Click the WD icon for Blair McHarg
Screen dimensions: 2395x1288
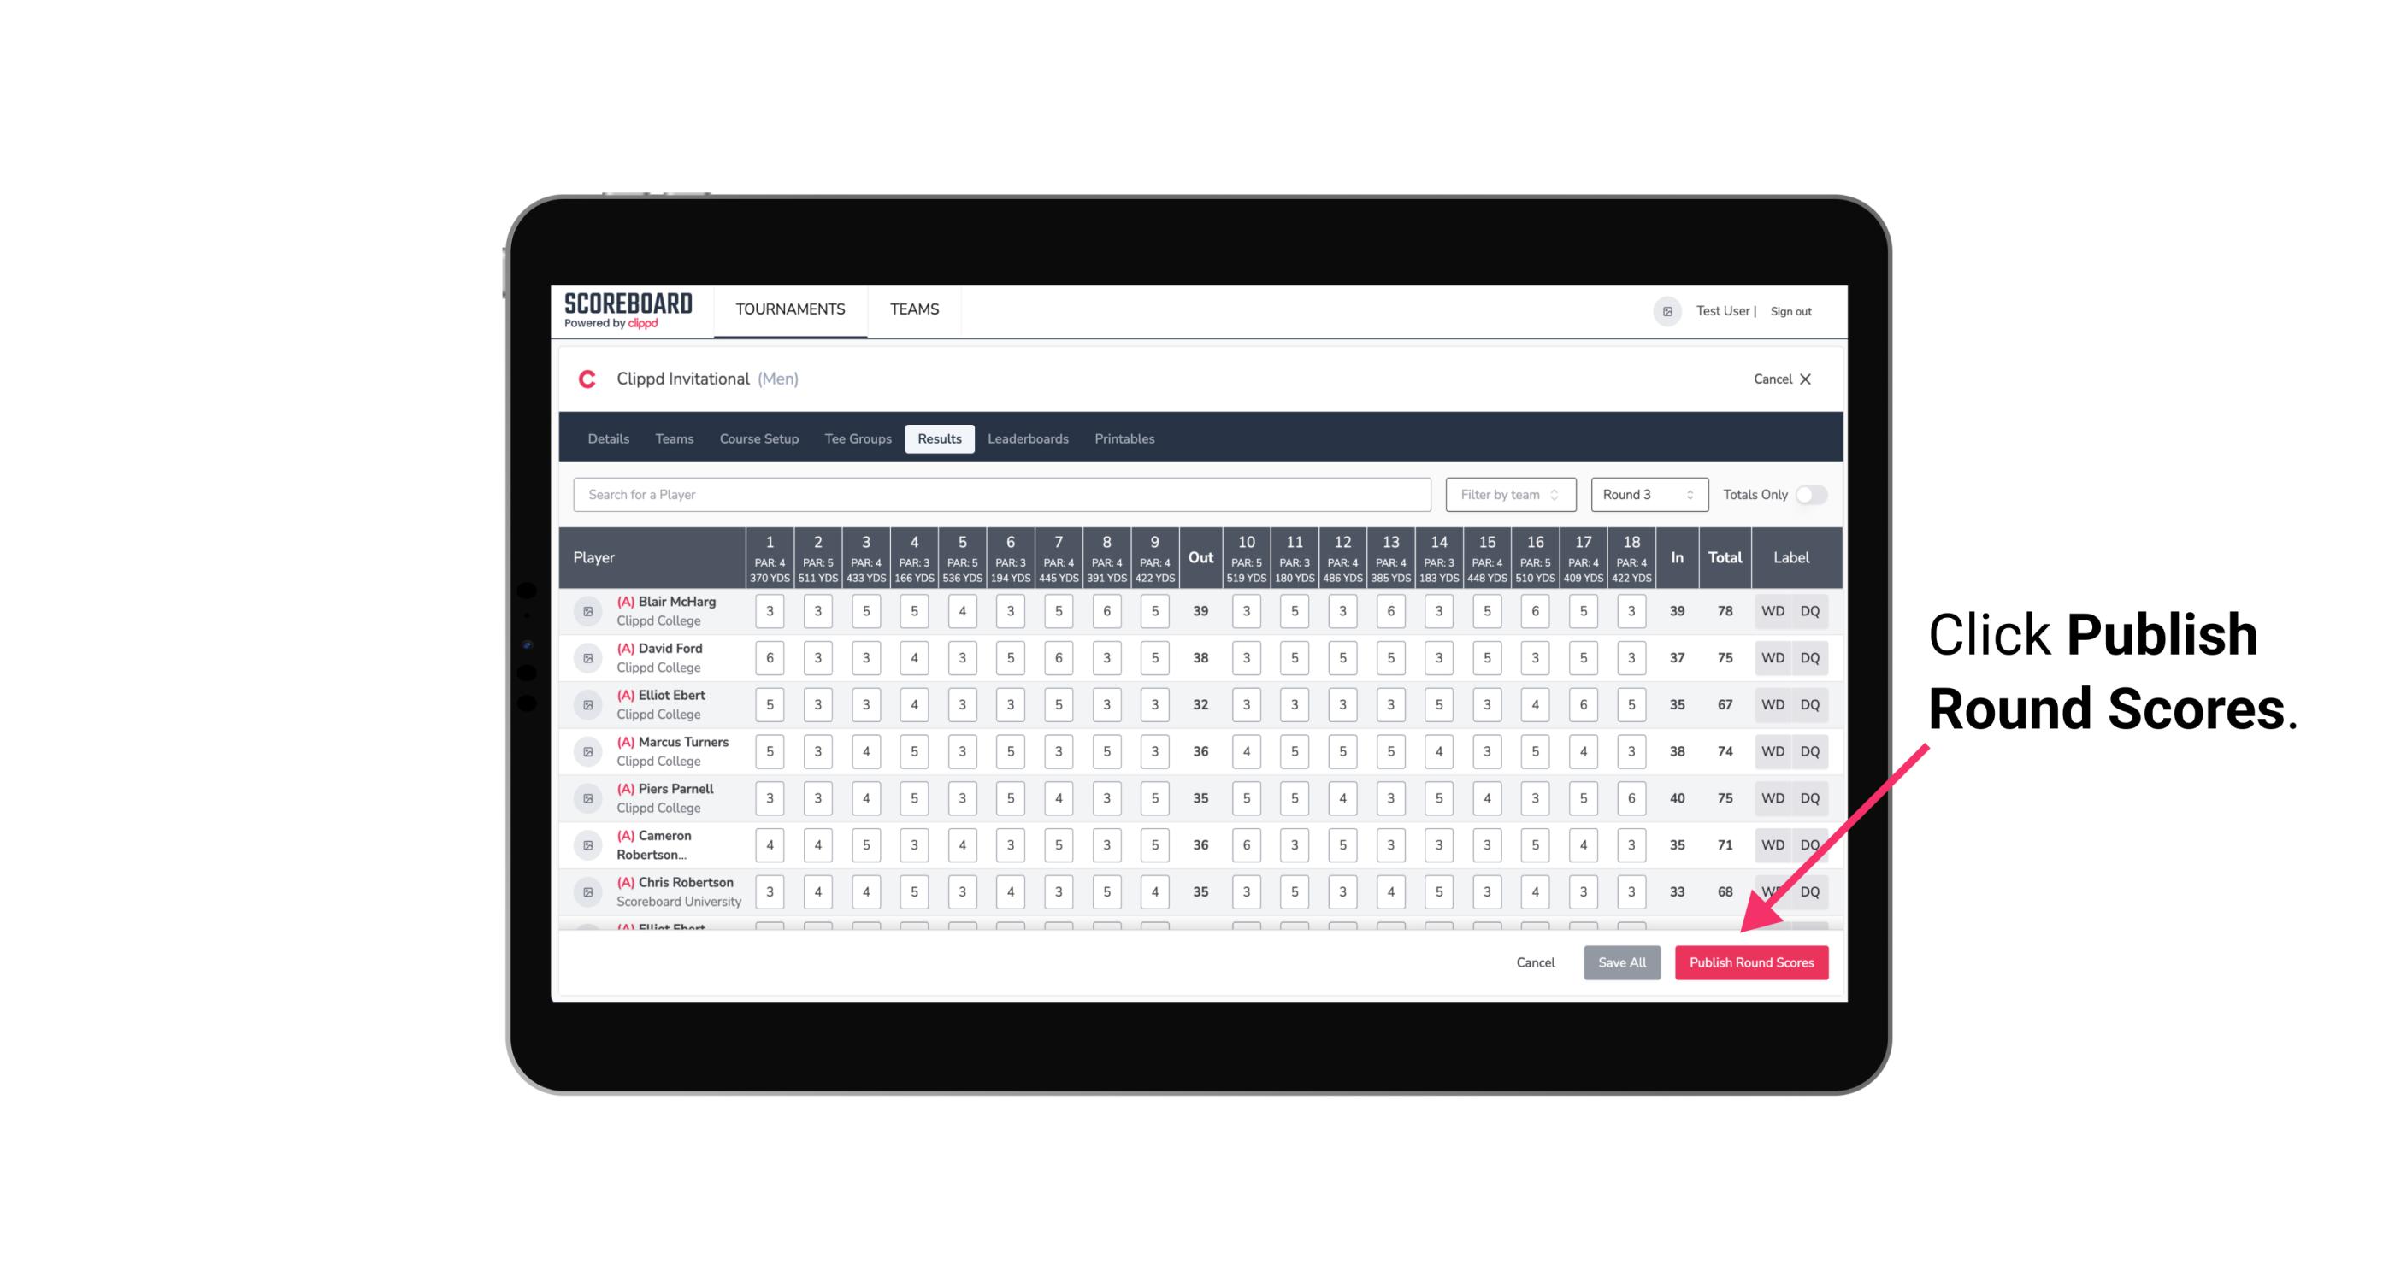click(1773, 611)
